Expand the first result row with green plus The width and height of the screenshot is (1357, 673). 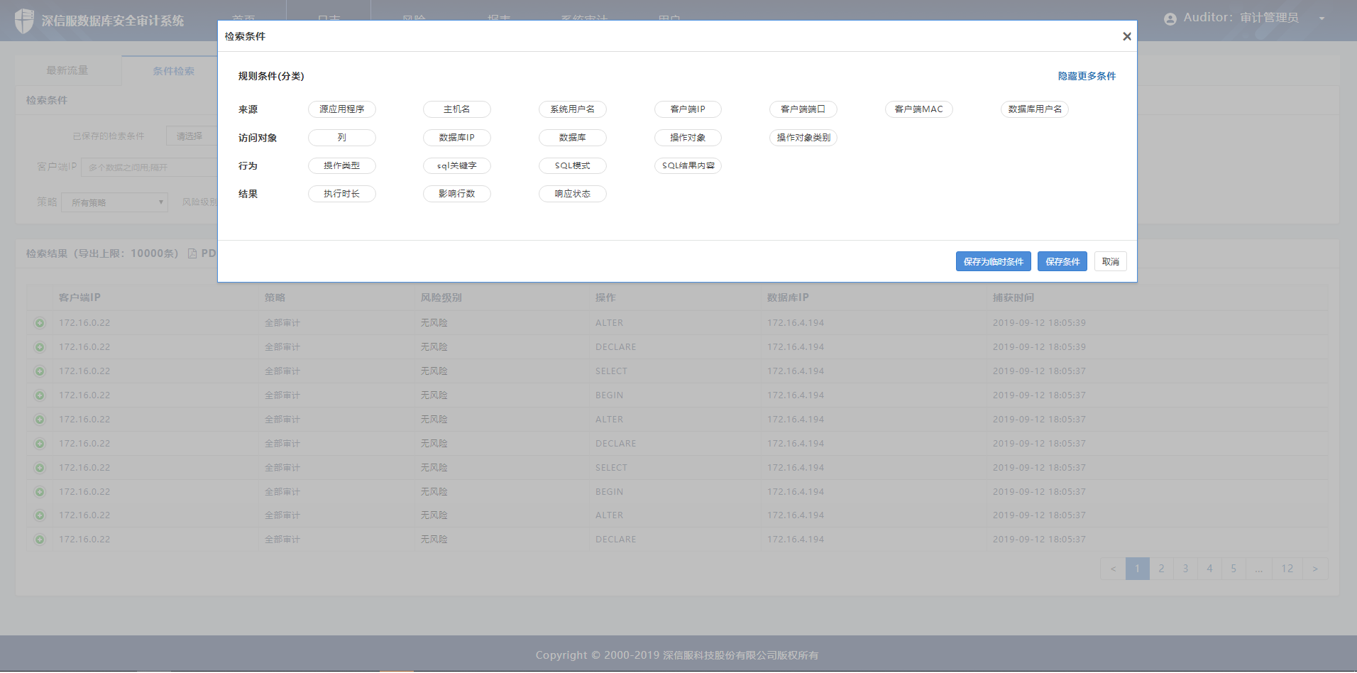point(40,323)
